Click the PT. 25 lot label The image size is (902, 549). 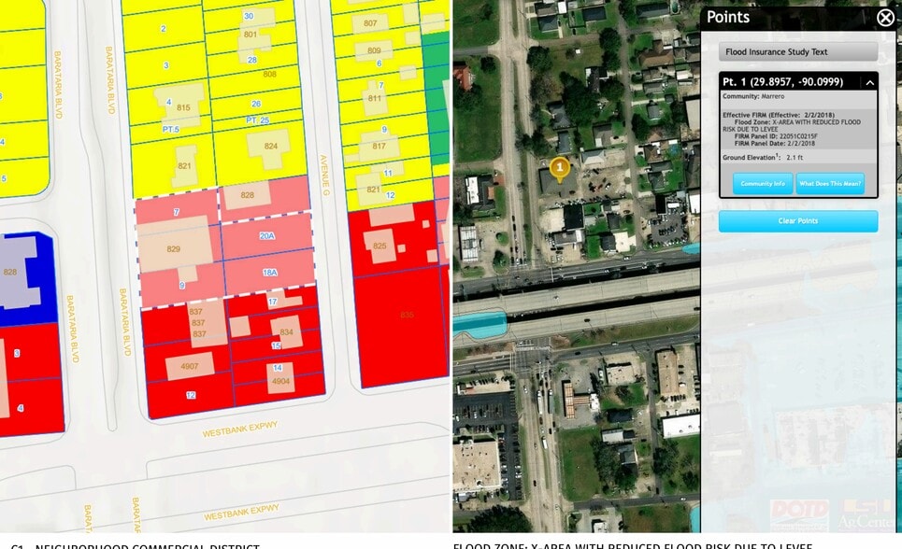pos(258,120)
